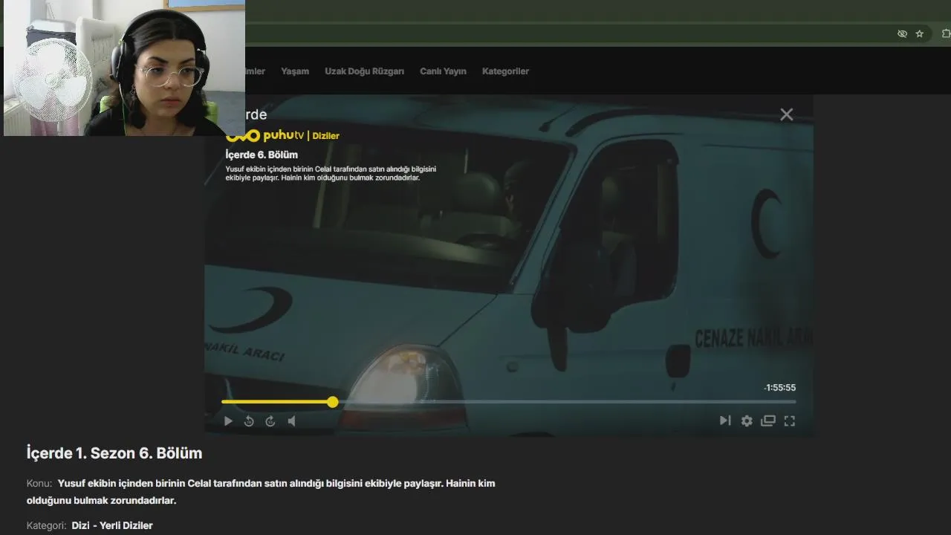Click the Diziler label next to puhutv logo
The width and height of the screenshot is (951, 535).
tap(325, 136)
